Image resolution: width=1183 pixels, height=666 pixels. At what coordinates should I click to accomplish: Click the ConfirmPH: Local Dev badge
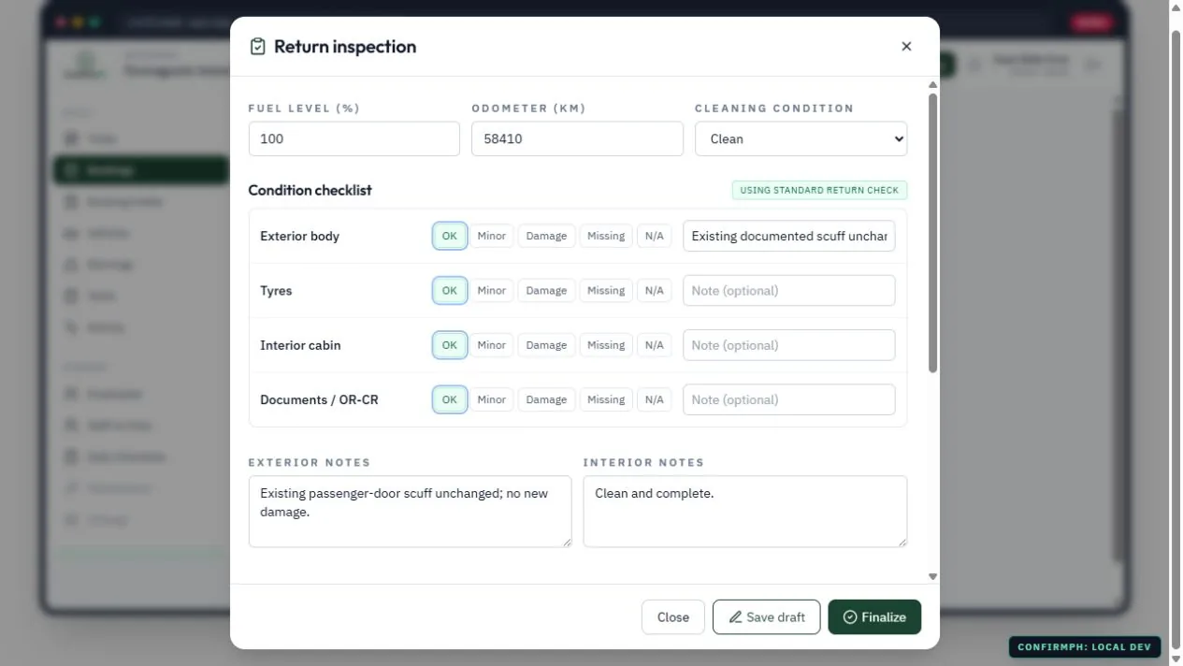pyautogui.click(x=1085, y=647)
